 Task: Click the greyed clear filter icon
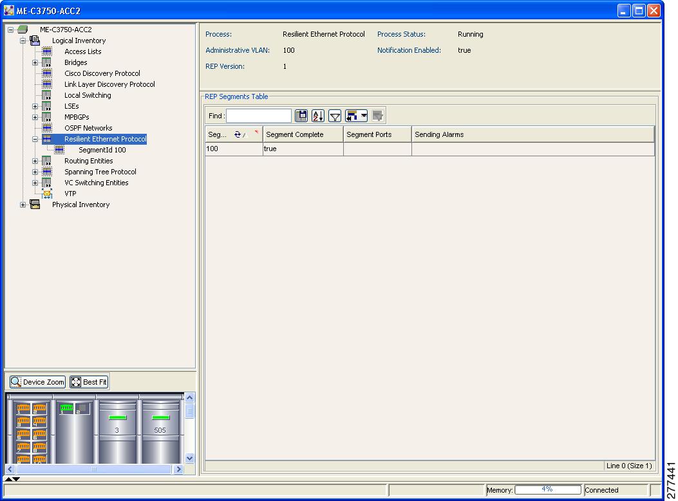point(377,116)
